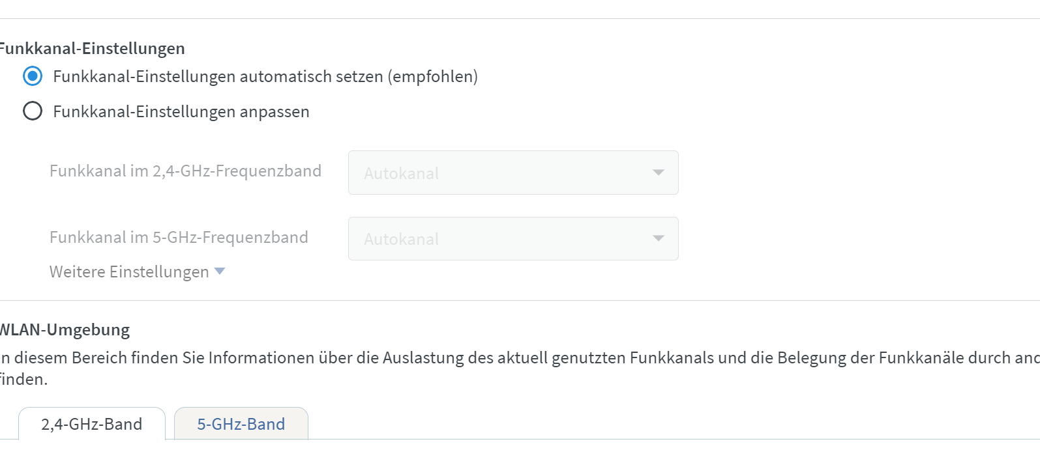Expand 'Weitere Einstellungen' section
The width and height of the screenshot is (1040, 461).
coord(129,272)
